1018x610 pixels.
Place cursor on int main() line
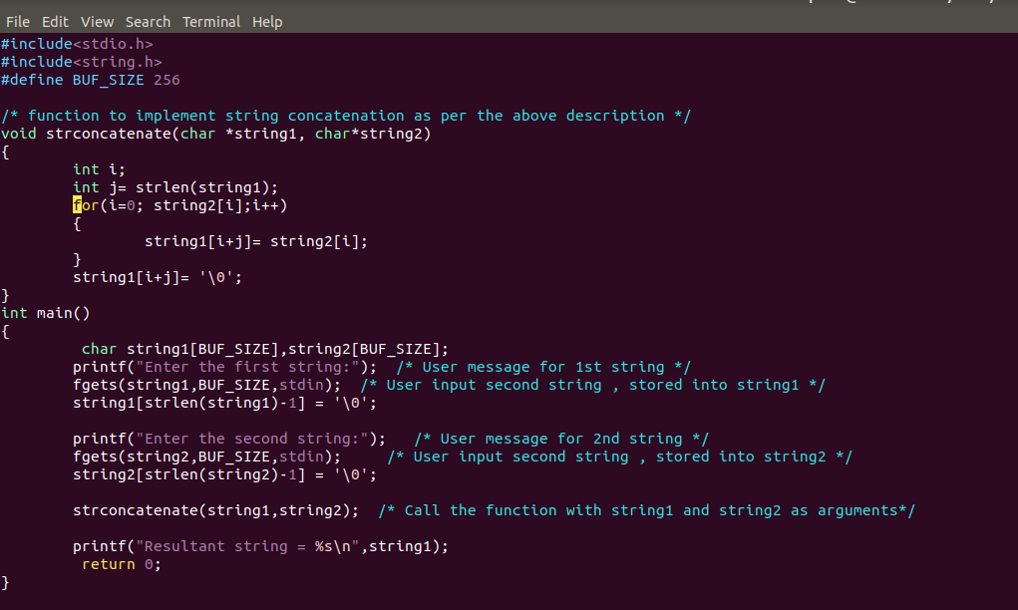click(x=46, y=312)
